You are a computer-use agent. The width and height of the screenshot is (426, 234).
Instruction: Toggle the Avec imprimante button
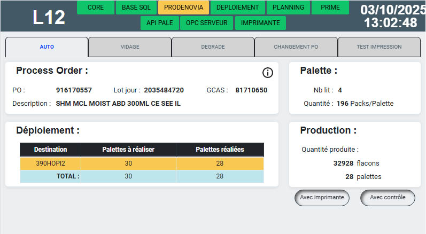coord(322,198)
